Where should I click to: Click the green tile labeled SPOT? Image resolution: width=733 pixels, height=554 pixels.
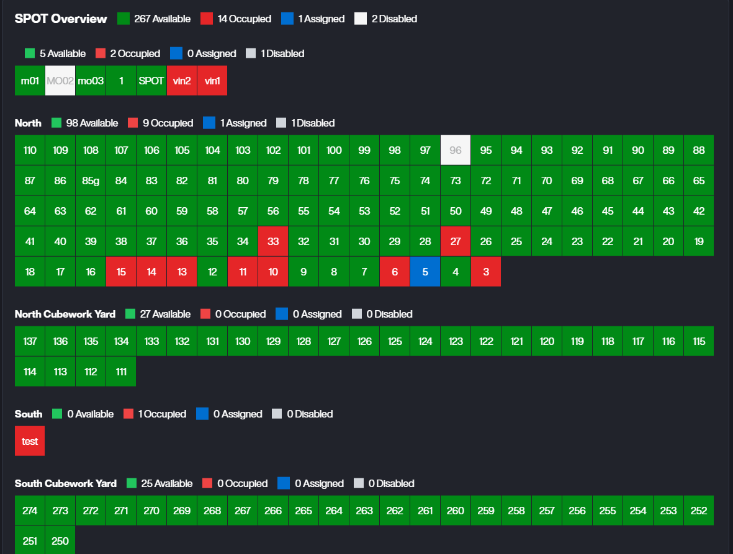pos(151,81)
